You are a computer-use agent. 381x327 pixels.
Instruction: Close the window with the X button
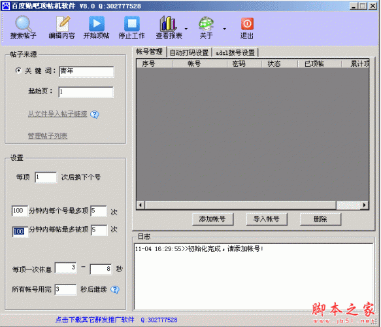tap(373, 6)
